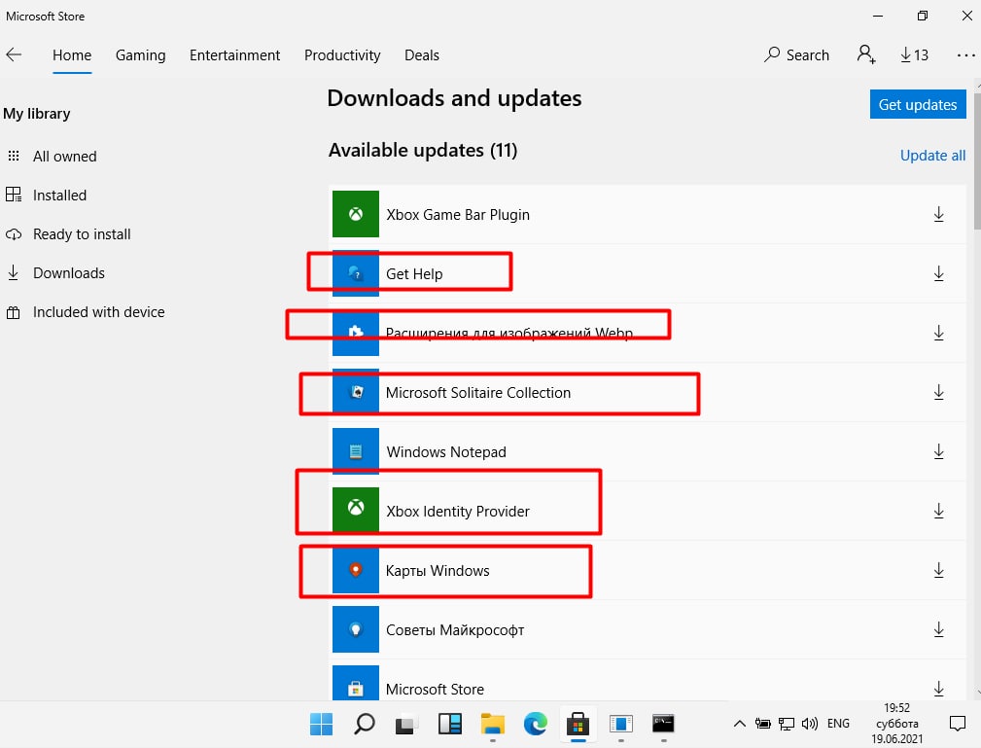Click the vertical scrollbar thumb
The width and height of the screenshot is (981, 748).
[977, 160]
